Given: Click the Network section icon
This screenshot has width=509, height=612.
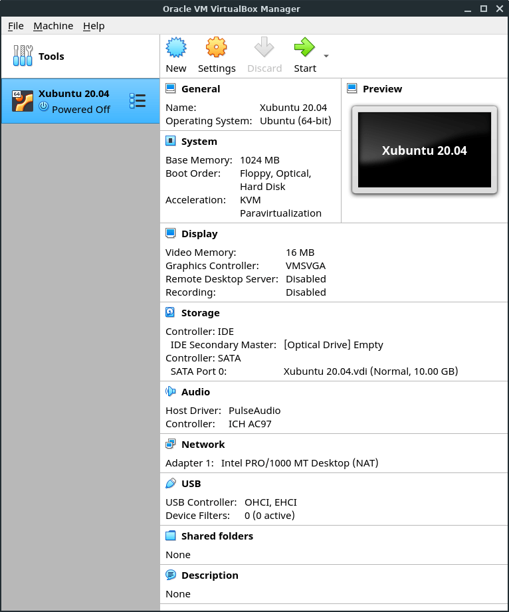Looking at the screenshot, I should click(x=171, y=445).
